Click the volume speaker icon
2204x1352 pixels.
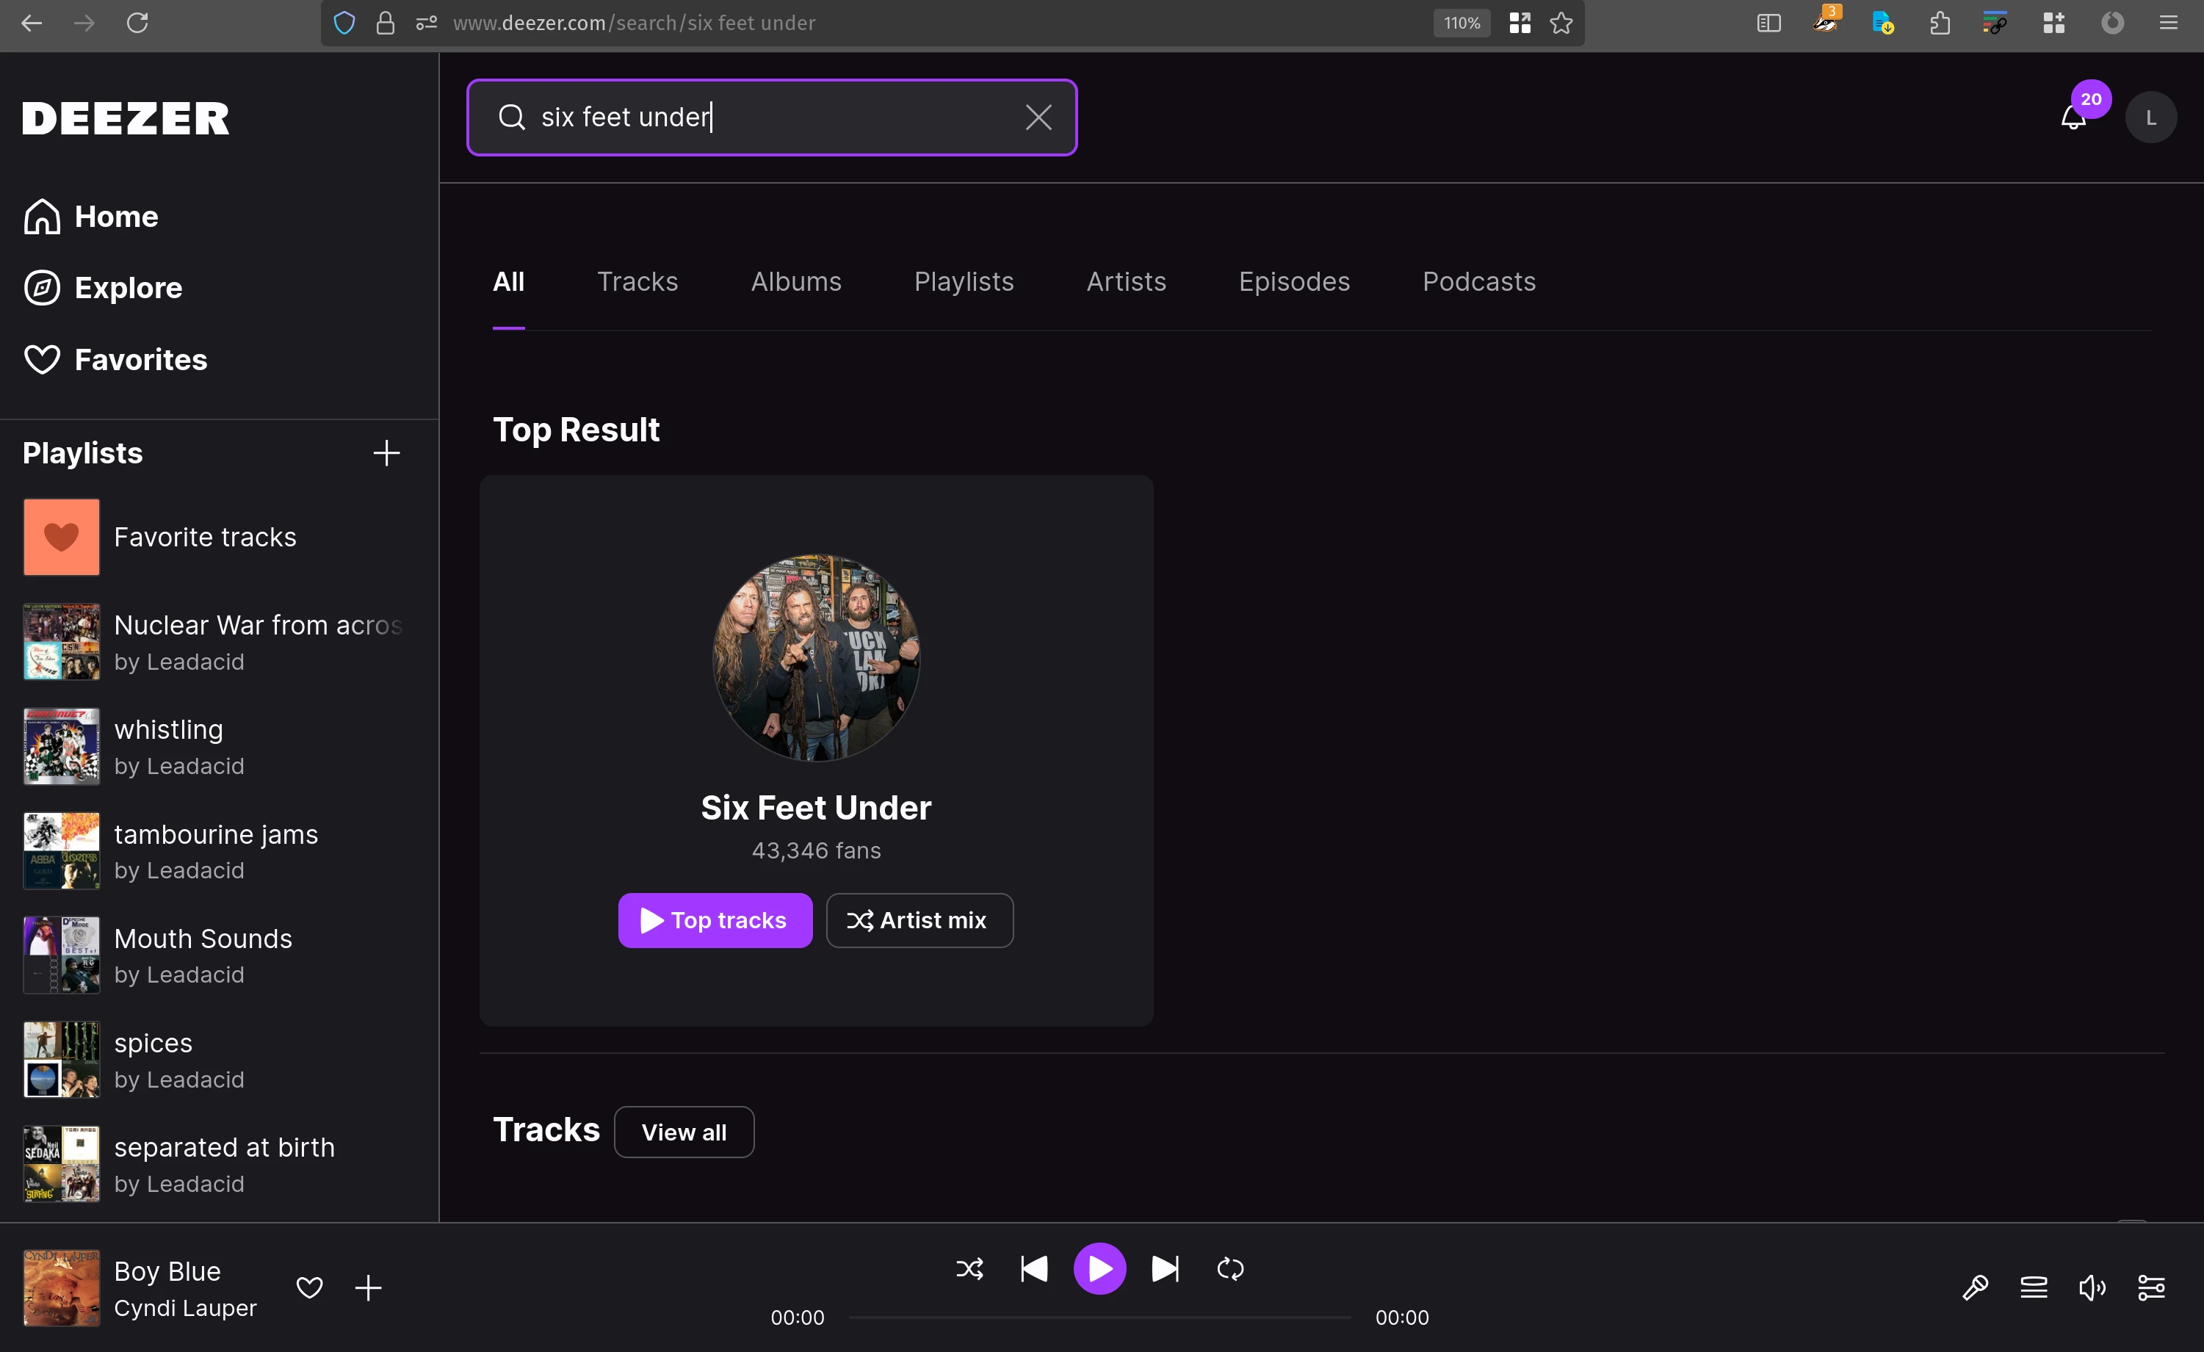click(2092, 1287)
